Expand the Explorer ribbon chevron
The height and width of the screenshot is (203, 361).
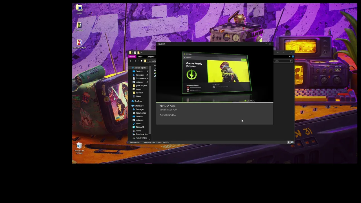290,57
